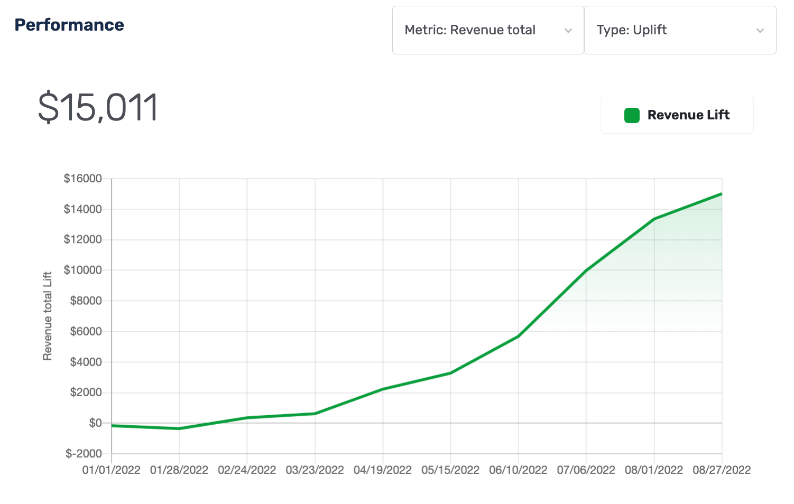Click the line data point at 01/28/2022
This screenshot has height=504, width=794.
coord(179,428)
